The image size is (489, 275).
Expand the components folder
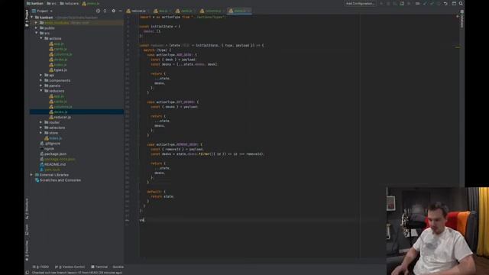(40, 80)
